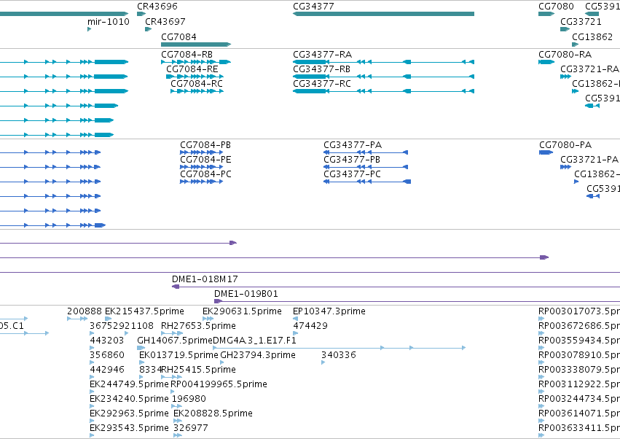Select the CG34377-PC CDS label
The height and width of the screenshot is (439, 620).
click(x=353, y=174)
